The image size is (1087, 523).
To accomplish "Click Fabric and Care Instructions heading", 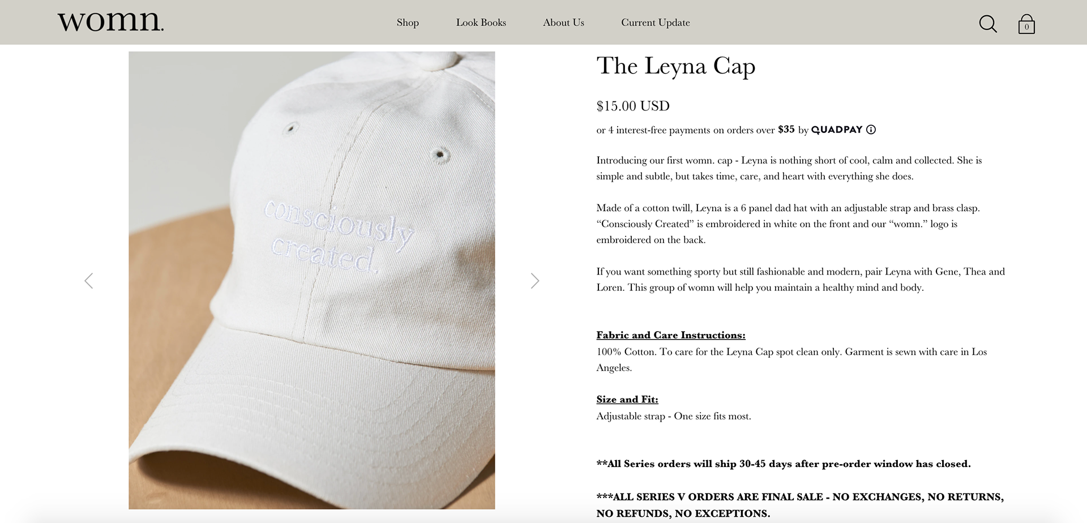I will (671, 335).
